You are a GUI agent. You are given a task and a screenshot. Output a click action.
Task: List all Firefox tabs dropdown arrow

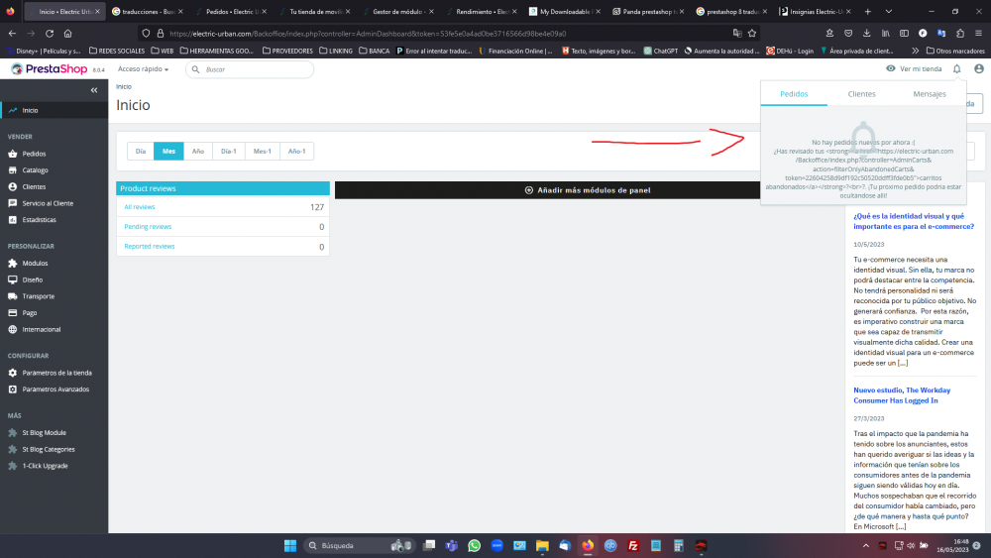(x=889, y=11)
